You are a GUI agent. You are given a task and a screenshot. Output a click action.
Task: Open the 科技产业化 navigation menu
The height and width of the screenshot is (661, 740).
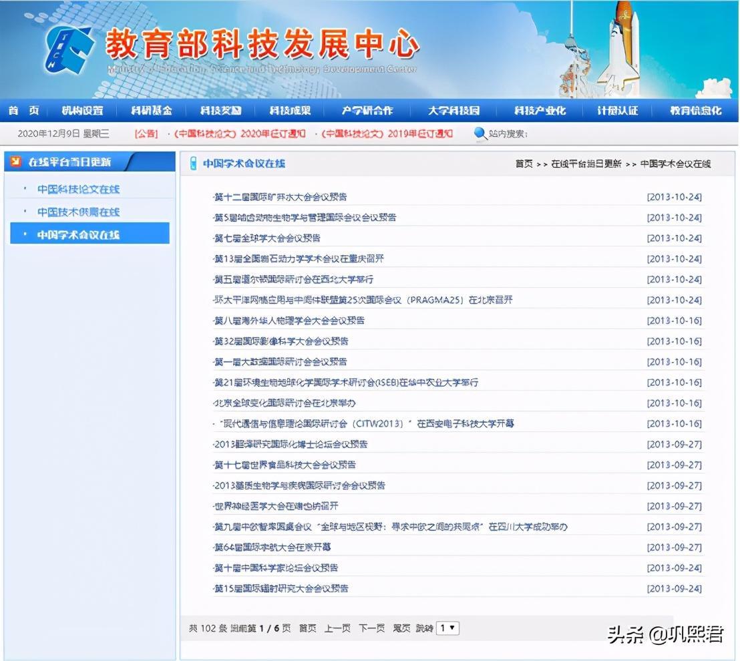click(x=540, y=110)
